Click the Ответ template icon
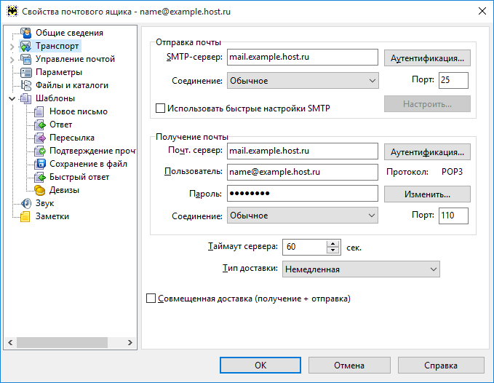Screen dimensions: 494x383 [40, 125]
